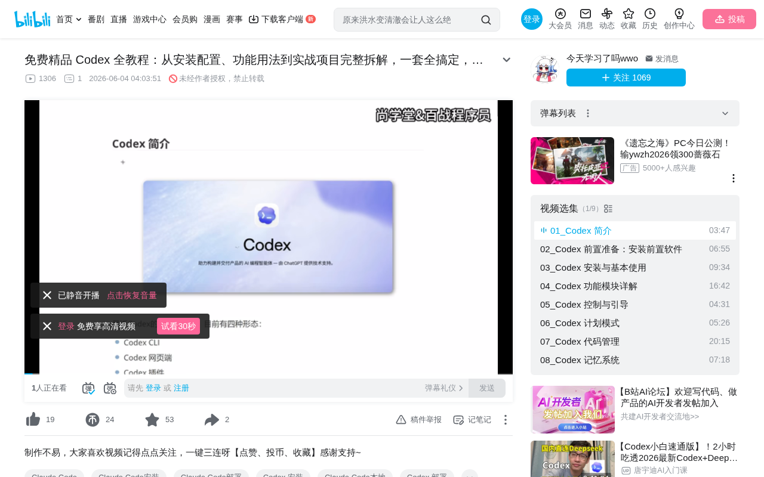
Task: Click the 稿件举报 warning icon
Action: coord(401,420)
